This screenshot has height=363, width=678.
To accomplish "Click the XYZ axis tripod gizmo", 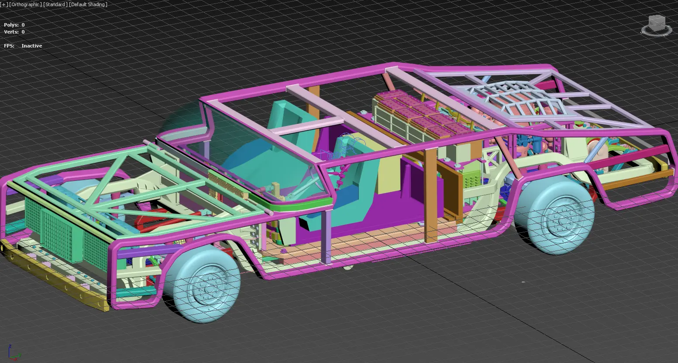I will pyautogui.click(x=13, y=353).
